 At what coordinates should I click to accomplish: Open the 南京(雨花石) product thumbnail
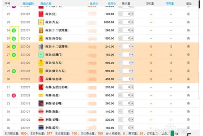[x=41, y=38]
